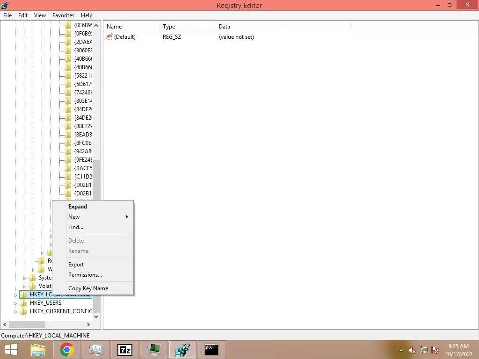This screenshot has height=359, width=479.
Task: Switch to Registry Editor taskbar icon
Action: pyautogui.click(x=183, y=350)
